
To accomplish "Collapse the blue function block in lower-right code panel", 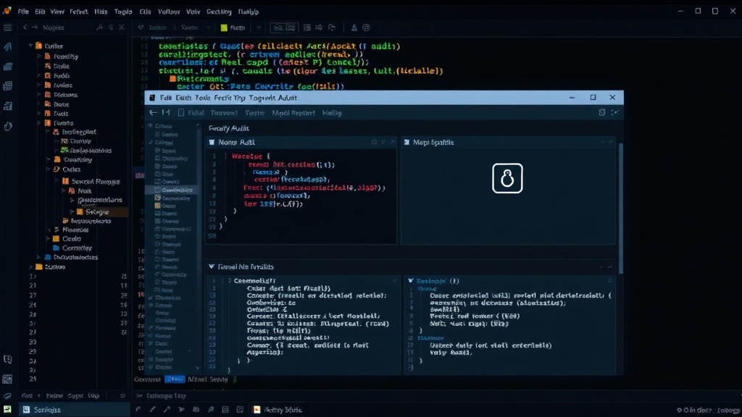I will [410, 281].
